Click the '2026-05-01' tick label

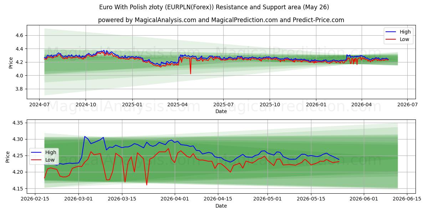pos(267,199)
